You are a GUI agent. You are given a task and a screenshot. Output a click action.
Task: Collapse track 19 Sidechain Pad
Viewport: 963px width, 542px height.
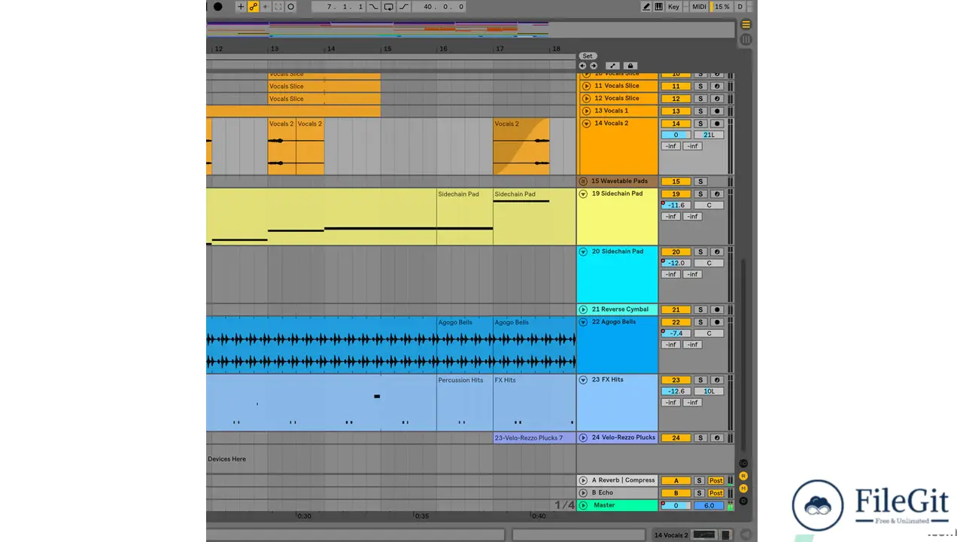(x=583, y=193)
